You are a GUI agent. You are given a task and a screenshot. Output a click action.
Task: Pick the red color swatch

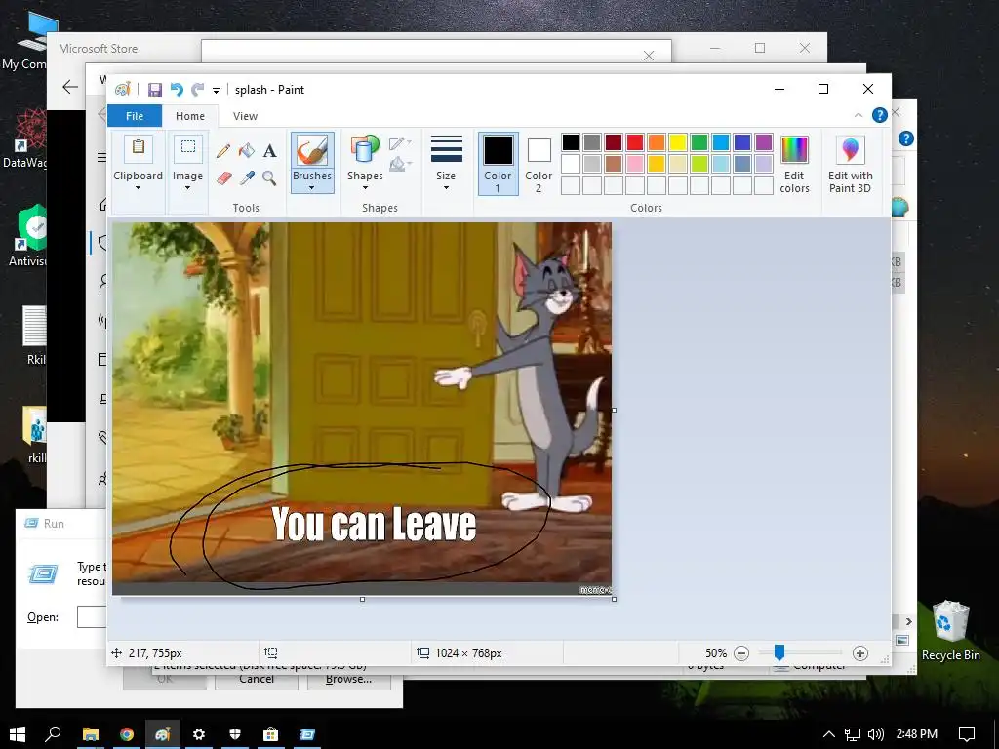coord(635,142)
